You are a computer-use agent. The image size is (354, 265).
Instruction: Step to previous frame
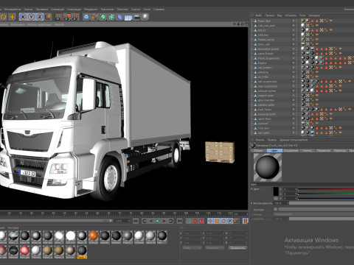click(x=151, y=221)
